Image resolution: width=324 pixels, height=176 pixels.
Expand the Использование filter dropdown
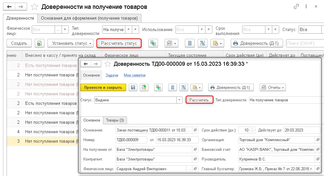pyautogui.click(x=202, y=29)
